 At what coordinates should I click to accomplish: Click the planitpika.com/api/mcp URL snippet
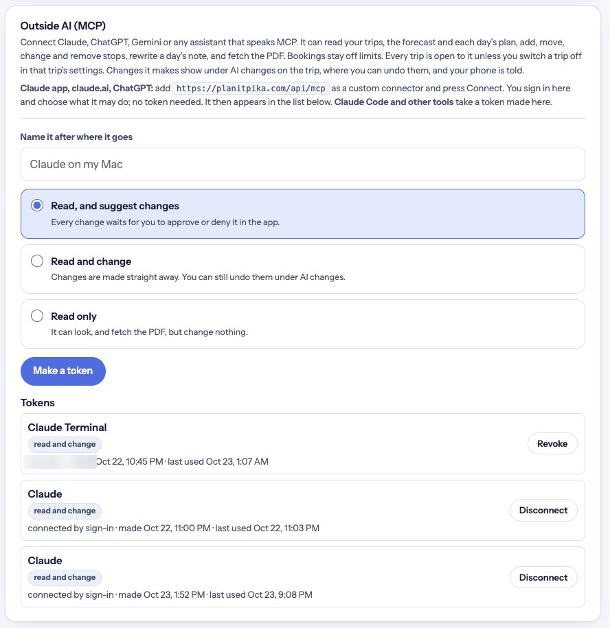(251, 88)
